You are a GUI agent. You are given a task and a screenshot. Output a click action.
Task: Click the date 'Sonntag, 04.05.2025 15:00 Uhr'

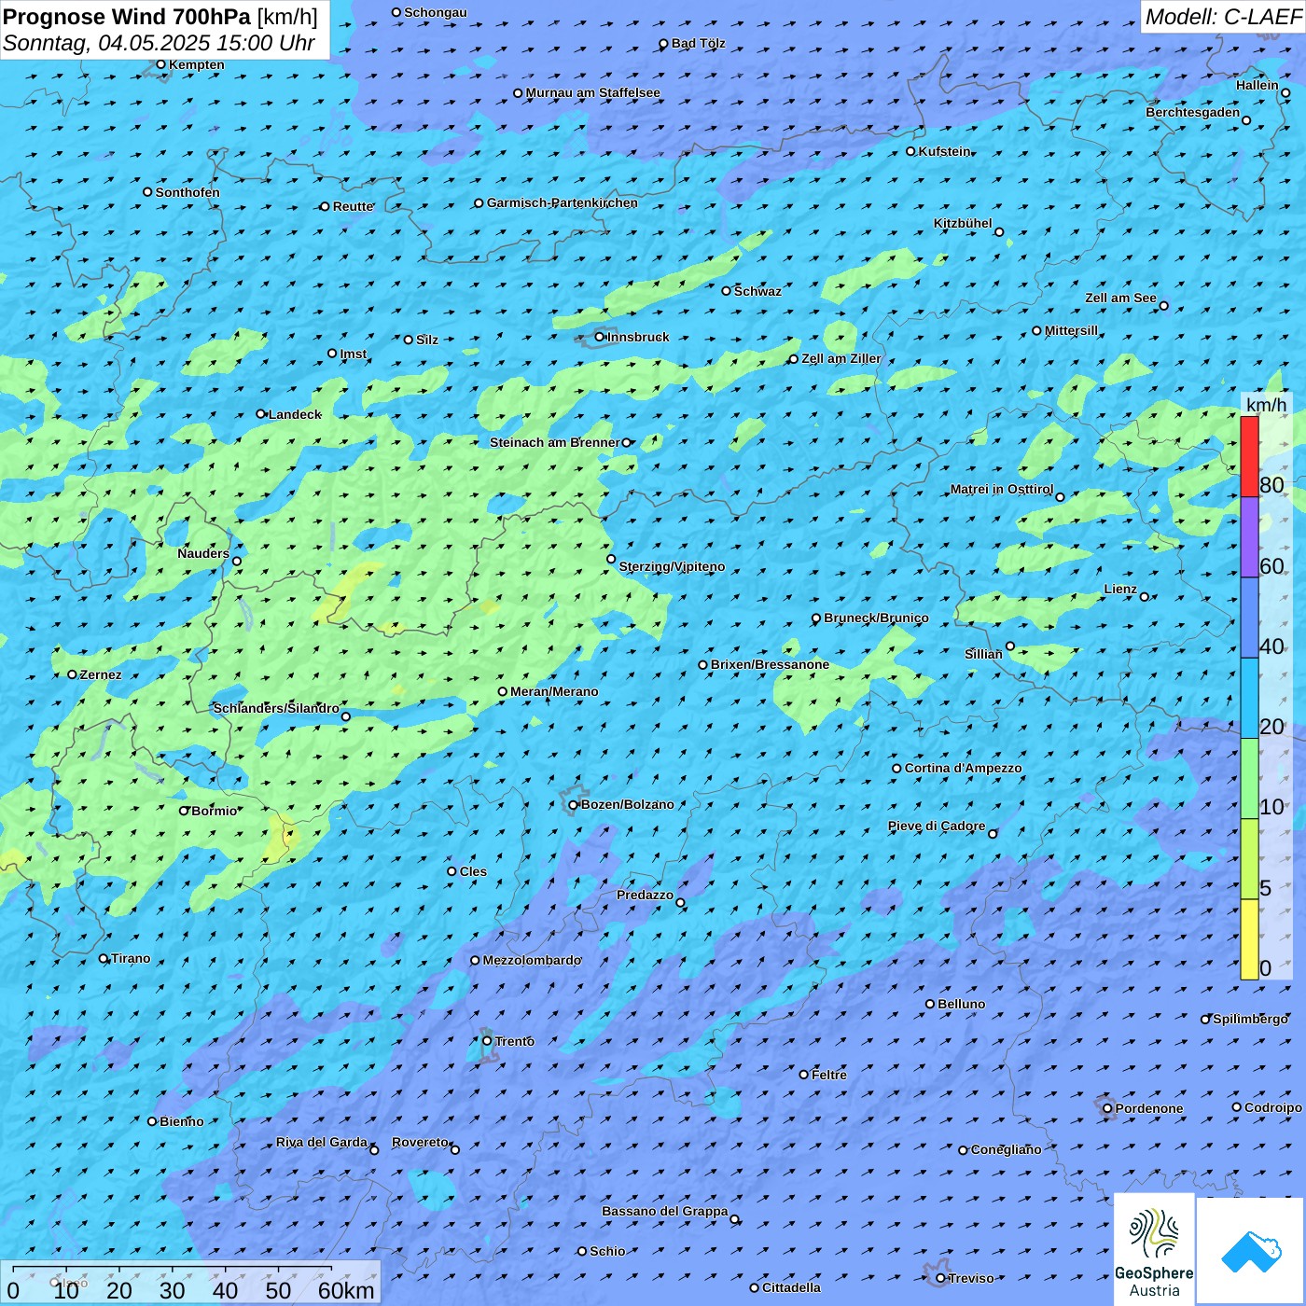click(159, 43)
